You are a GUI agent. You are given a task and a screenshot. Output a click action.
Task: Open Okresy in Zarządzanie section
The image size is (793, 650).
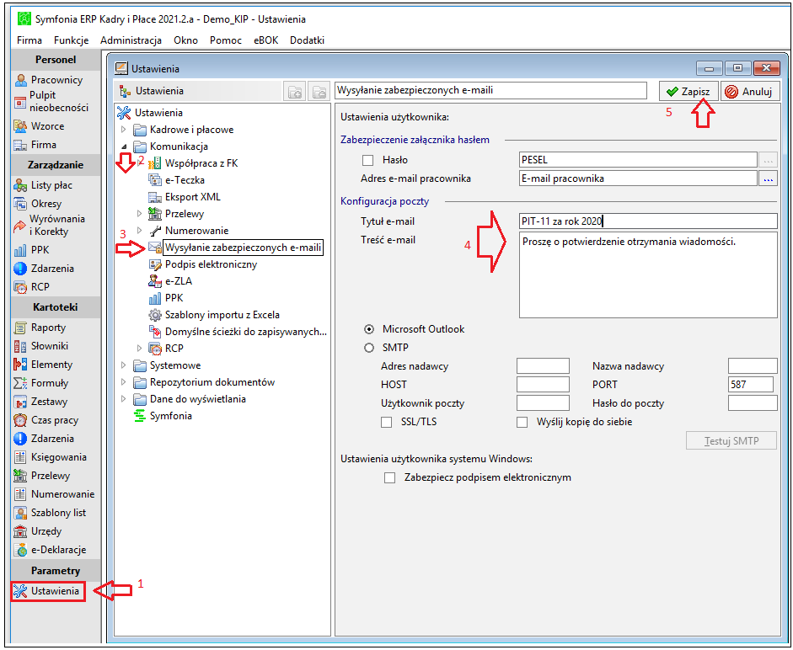38,204
